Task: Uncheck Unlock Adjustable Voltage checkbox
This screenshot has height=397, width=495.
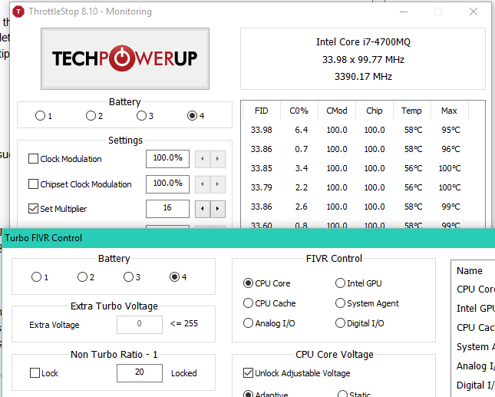Action: [248, 373]
